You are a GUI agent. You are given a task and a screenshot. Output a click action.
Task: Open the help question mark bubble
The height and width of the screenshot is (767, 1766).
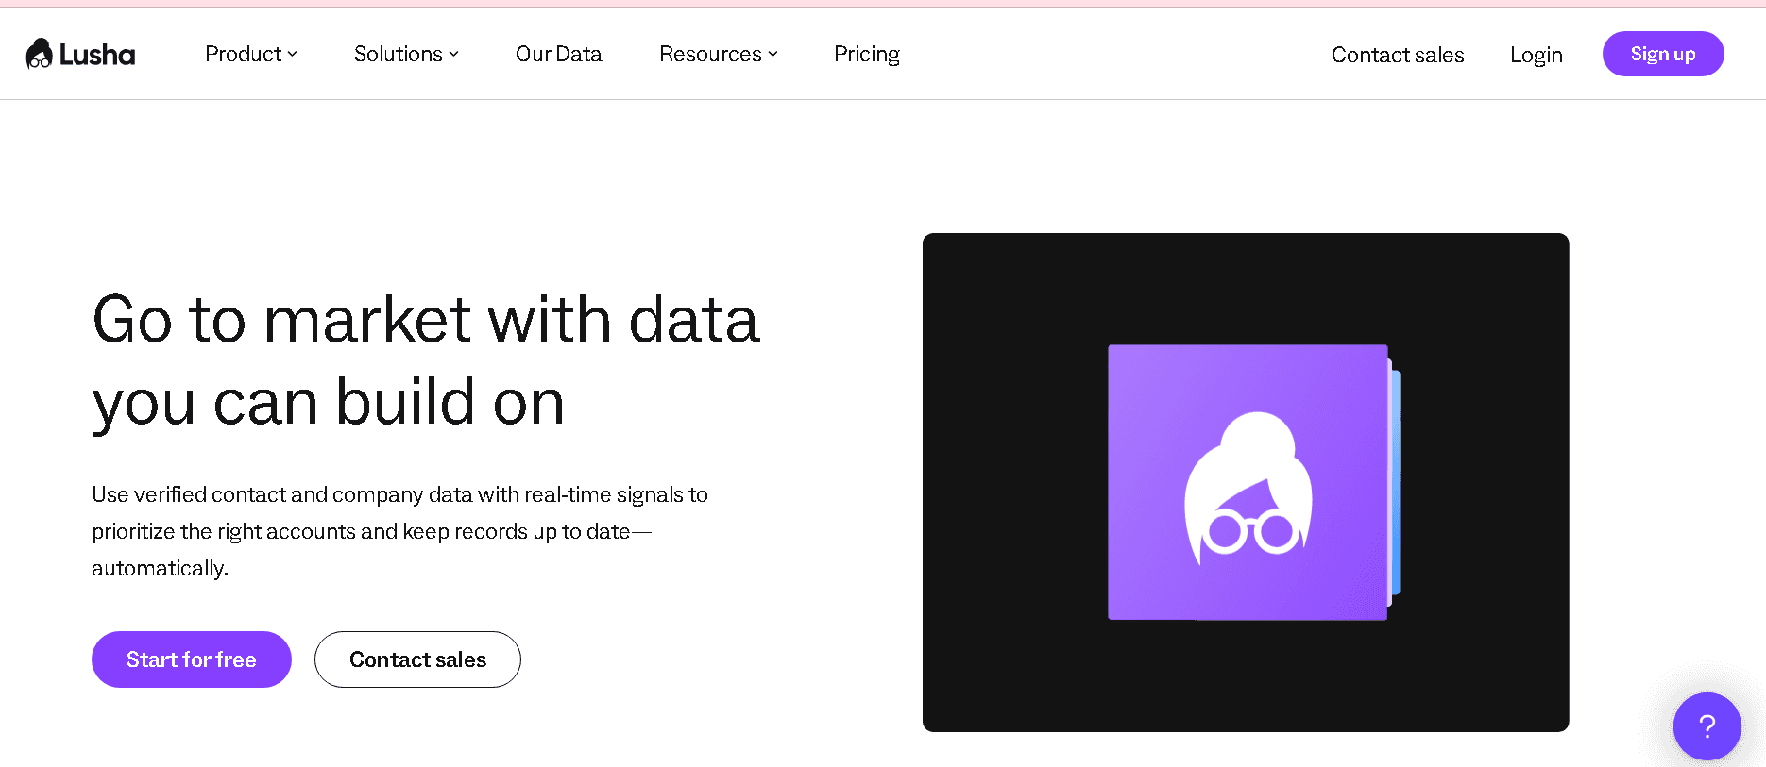pos(1707,726)
